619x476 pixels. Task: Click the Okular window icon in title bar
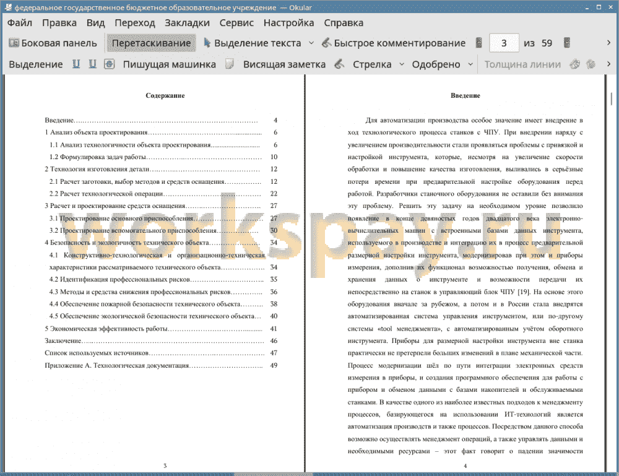(x=8, y=7)
